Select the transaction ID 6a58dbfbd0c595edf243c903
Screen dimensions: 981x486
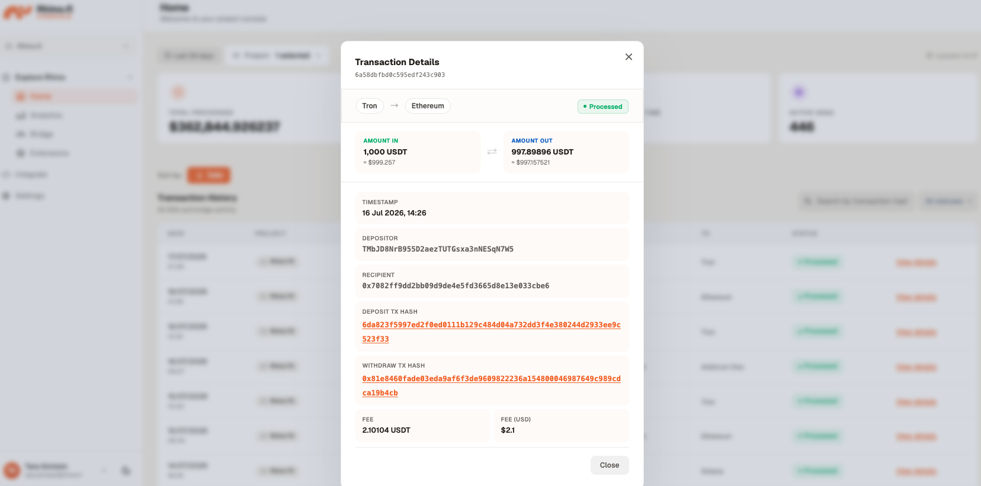(x=400, y=75)
